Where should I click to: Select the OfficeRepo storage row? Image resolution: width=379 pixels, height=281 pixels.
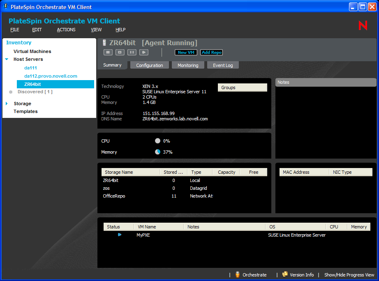(114, 196)
